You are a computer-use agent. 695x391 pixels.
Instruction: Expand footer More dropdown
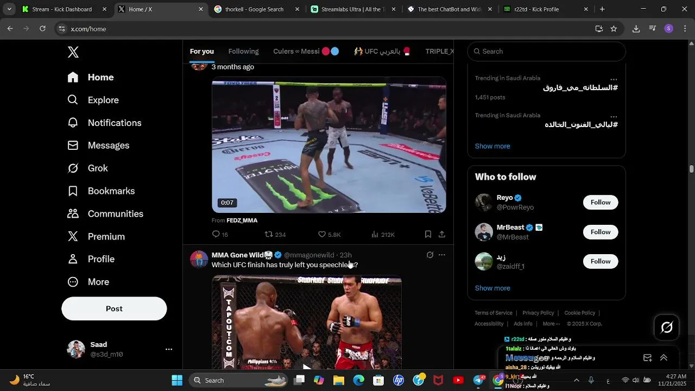click(x=551, y=324)
